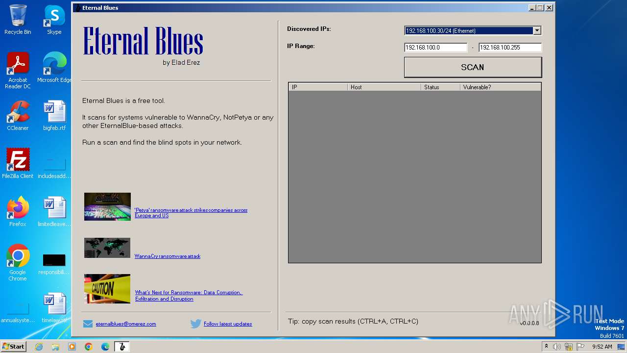Open the Firefox desktop icon
The width and height of the screenshot is (627, 353).
(x=18, y=212)
